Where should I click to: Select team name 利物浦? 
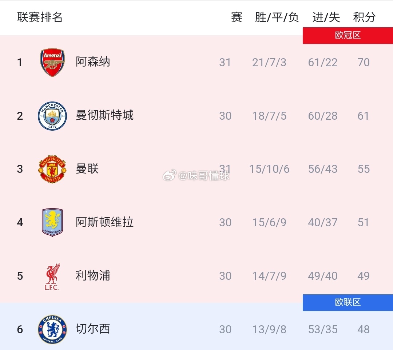point(93,275)
